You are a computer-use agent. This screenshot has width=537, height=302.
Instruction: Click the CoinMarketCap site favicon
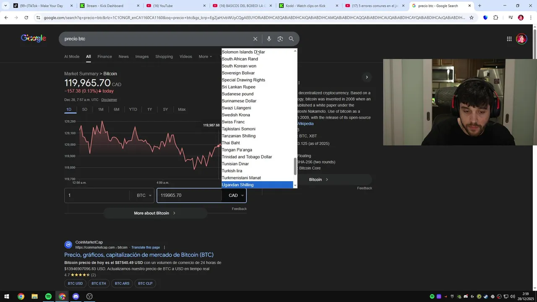tap(68, 245)
